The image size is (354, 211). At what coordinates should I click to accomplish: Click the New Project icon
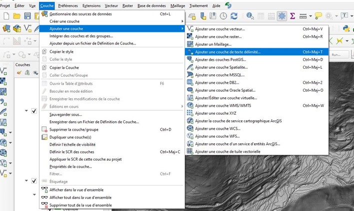(6, 16)
